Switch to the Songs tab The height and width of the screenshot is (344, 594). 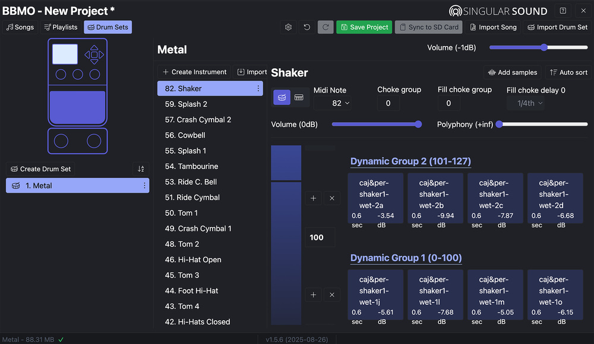click(20, 27)
